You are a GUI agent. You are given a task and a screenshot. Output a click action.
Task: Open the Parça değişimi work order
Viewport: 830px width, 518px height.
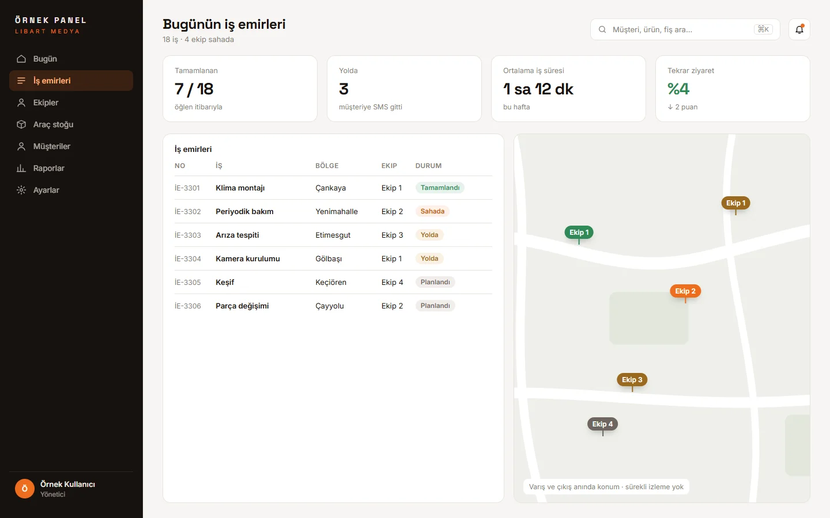tap(333, 306)
